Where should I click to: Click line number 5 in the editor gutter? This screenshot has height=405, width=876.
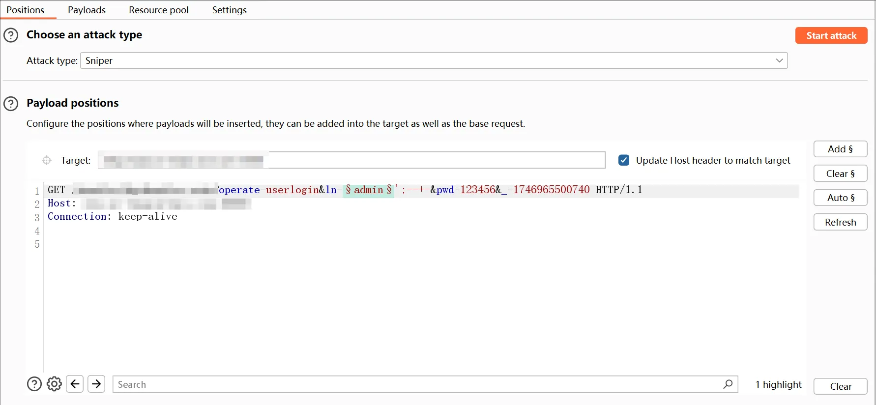click(x=37, y=244)
